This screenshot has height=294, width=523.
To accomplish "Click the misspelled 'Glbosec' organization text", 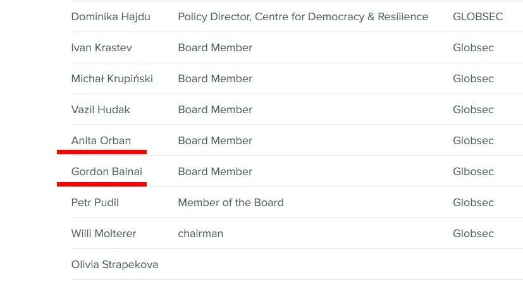I will (473, 172).
